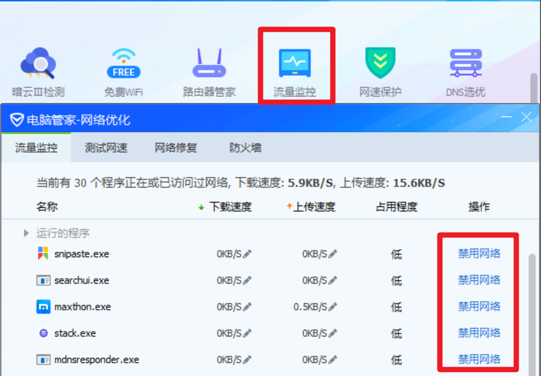Image resolution: width=541 pixels, height=376 pixels.
Task: Disable network for maxthon.exe
Action: [479, 307]
